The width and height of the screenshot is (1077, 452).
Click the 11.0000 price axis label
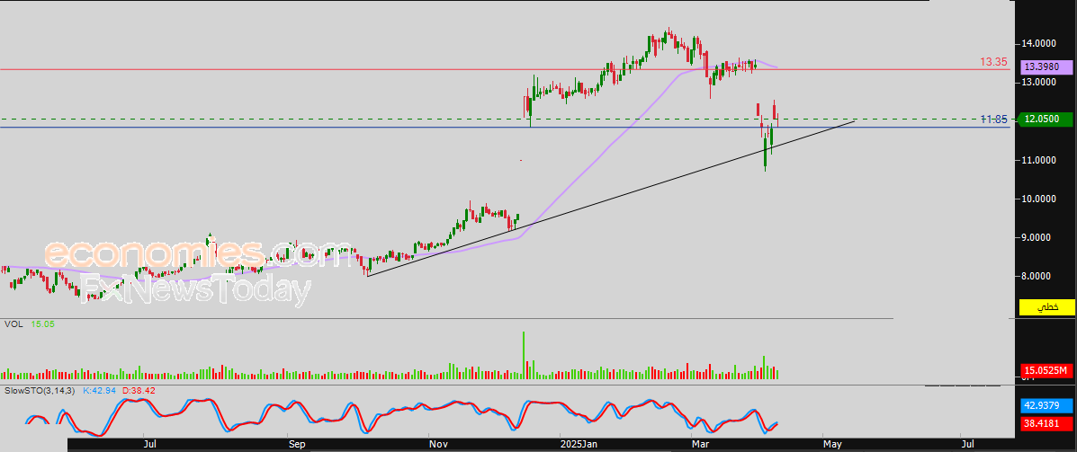click(x=1037, y=160)
